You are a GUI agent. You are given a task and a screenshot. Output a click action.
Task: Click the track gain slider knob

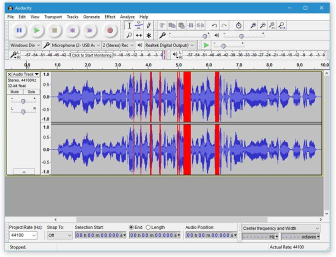click(x=23, y=101)
